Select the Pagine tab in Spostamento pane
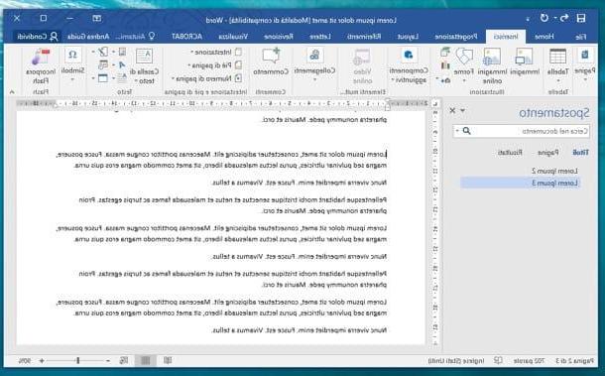The image size is (605, 376). point(547,153)
